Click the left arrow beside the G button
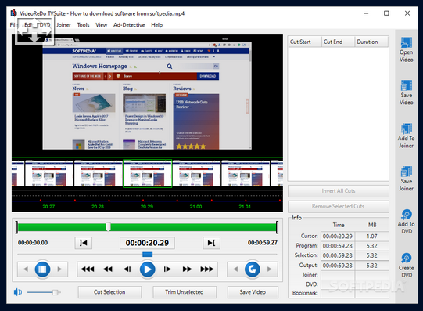The width and height of the screenshot is (423, 311). tap(235, 269)
